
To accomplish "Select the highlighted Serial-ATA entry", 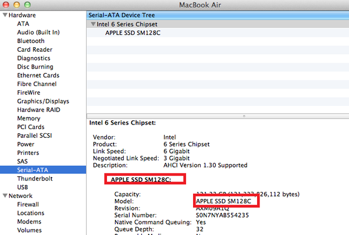I will coord(43,170).
